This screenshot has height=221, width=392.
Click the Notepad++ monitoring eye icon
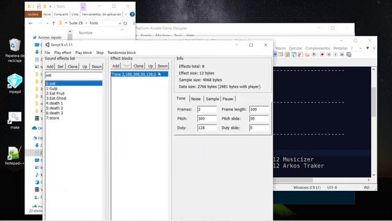point(314,55)
